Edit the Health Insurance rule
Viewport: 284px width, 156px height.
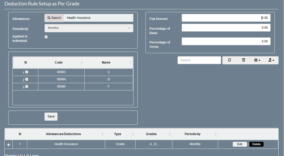coord(240,144)
